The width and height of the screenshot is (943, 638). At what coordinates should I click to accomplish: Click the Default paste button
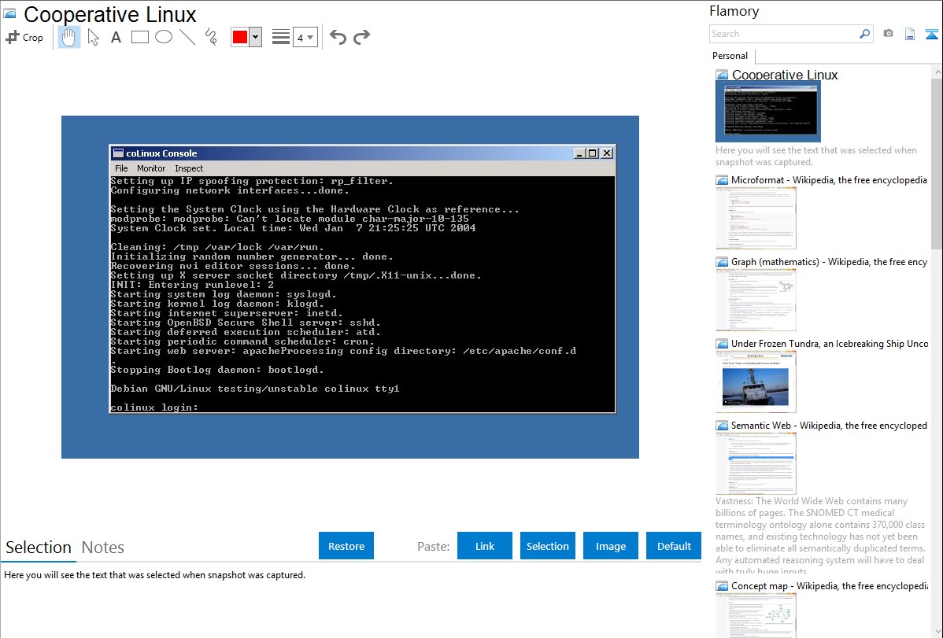coord(674,546)
